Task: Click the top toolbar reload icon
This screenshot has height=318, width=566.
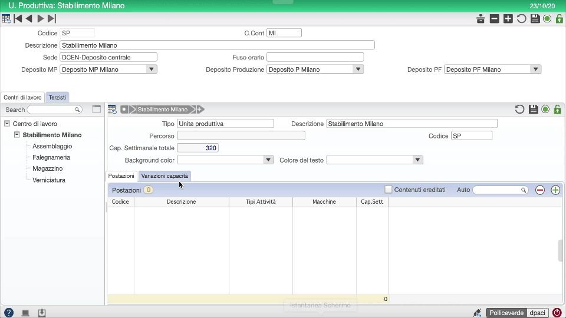Action: (521, 19)
